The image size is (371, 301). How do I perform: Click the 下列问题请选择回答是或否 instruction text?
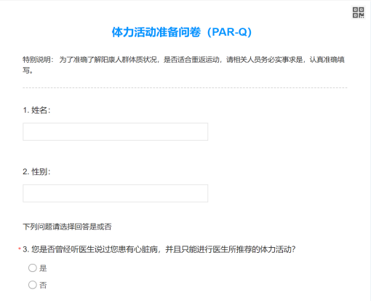click(x=67, y=227)
